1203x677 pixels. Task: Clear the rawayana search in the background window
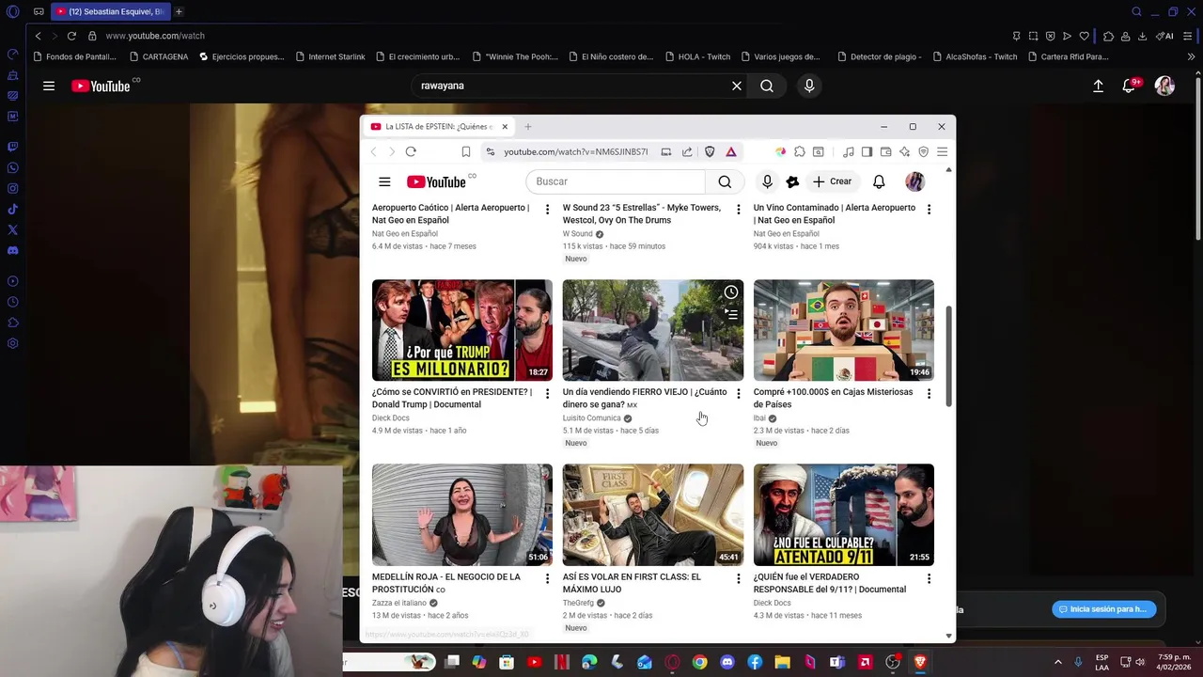737,86
